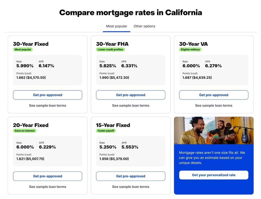Get pre-approved for 30-Year Fixed

tap(48, 95)
